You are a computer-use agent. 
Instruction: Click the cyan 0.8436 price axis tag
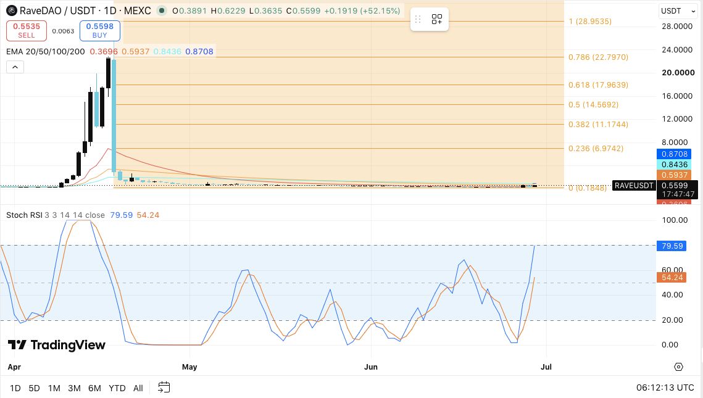click(x=674, y=165)
